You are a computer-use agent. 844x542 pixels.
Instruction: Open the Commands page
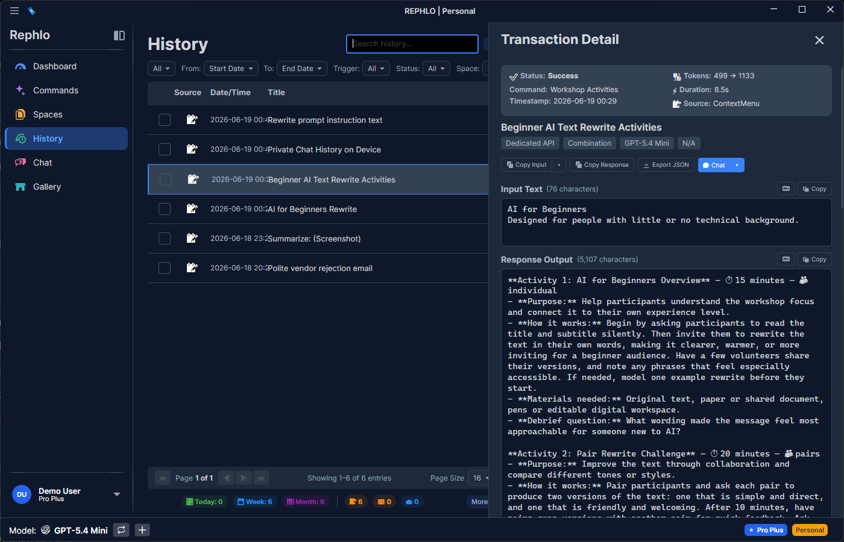[66, 90]
